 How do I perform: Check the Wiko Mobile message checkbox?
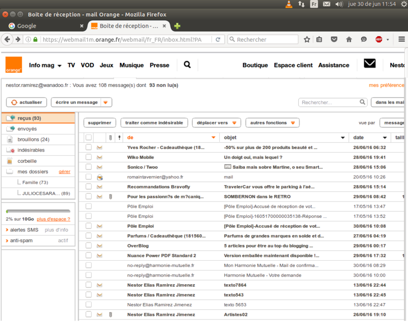pos(89,157)
